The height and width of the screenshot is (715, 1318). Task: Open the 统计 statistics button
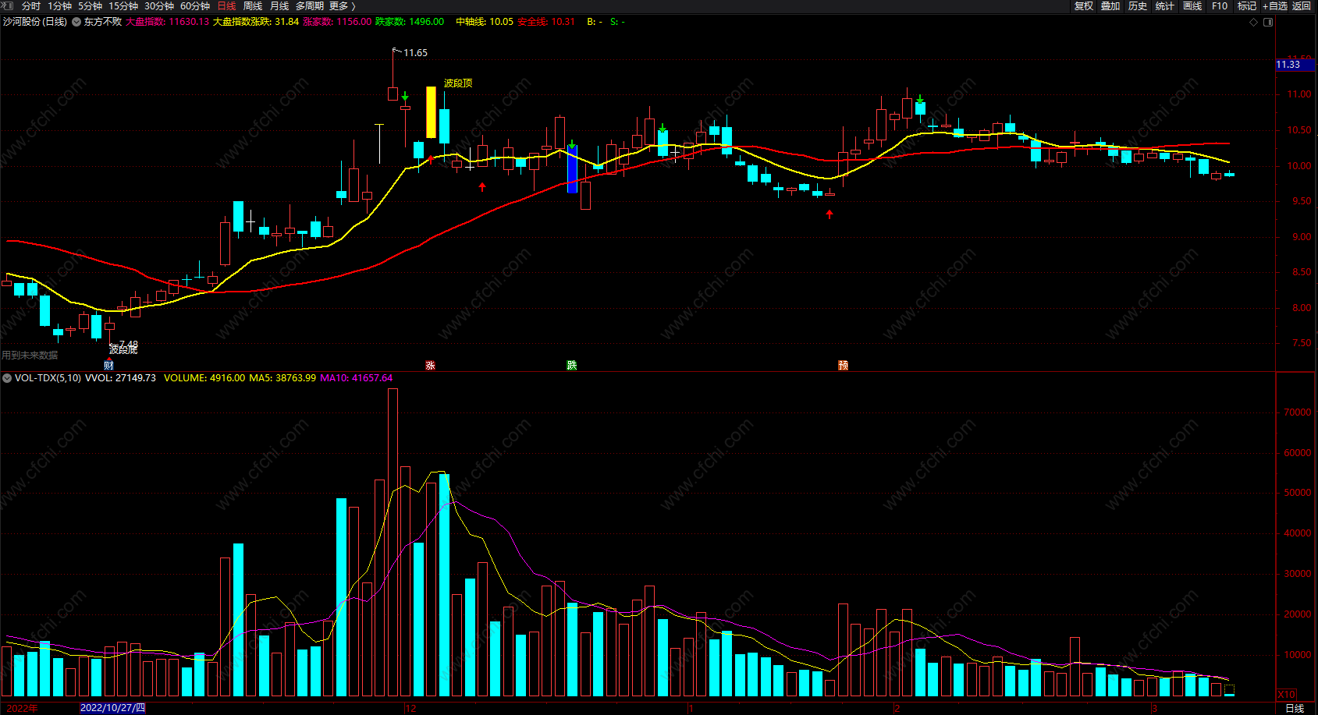pos(1165,6)
